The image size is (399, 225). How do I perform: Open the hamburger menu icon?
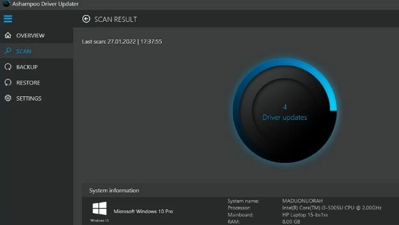click(x=7, y=19)
